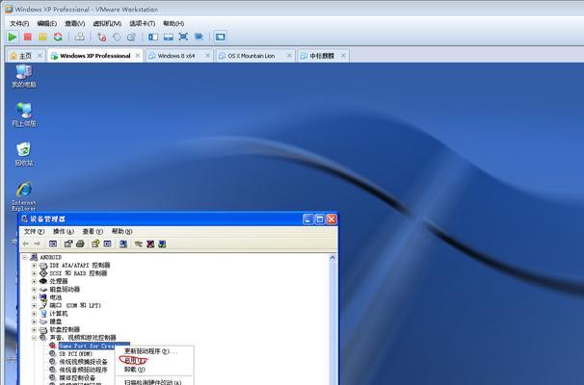584x385 pixels.
Task: Expand SCSI and RAID controllers node
Action: point(34,273)
